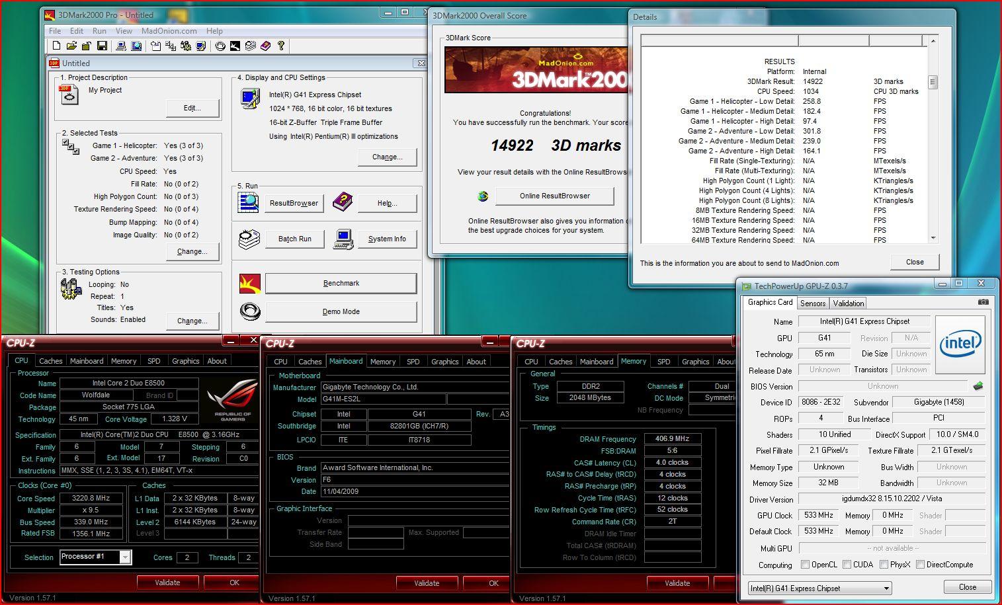
Task: Click the Demo Mode button
Action: tap(341, 311)
